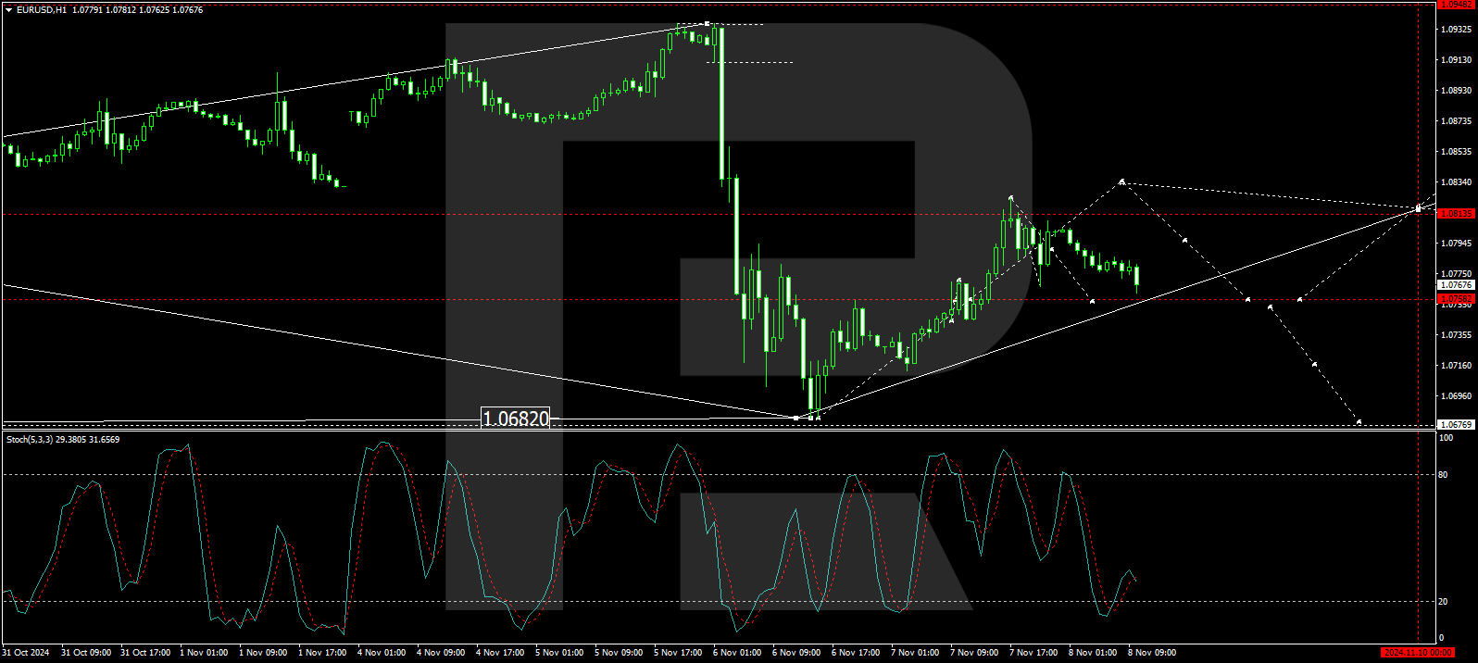
Task: Click the 4 Nov 09:00 time label
Action: (441, 653)
